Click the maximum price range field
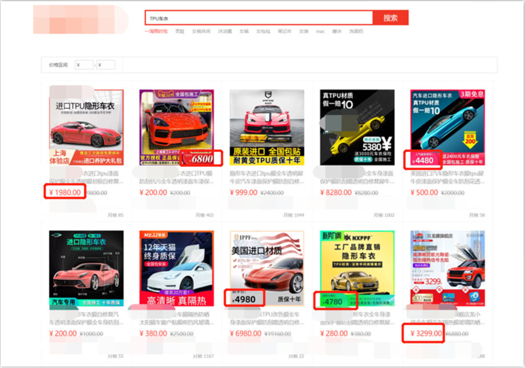Image resolution: width=525 pixels, height=368 pixels. [106, 65]
